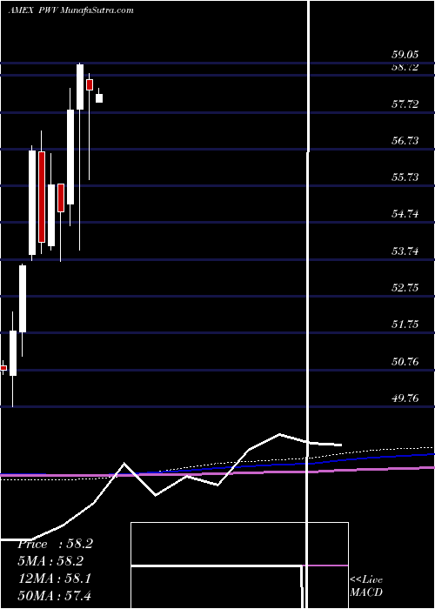
Task: Click the <<Live MACD label
Action: (366, 586)
